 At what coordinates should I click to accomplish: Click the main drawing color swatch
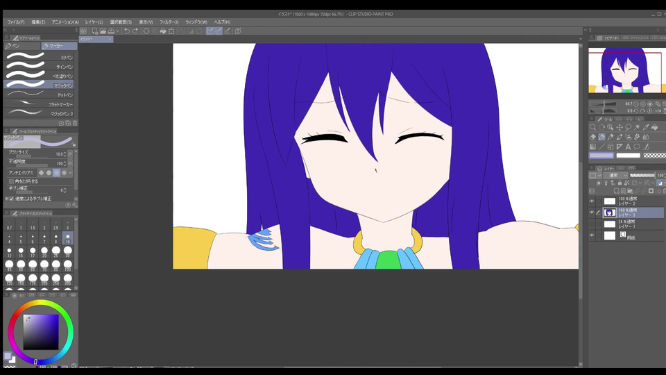tap(8, 356)
